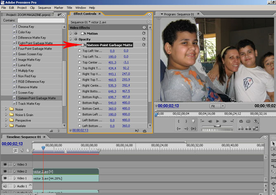Click the Set In Point icon
This screenshot has width=276, height=195.
point(179,121)
